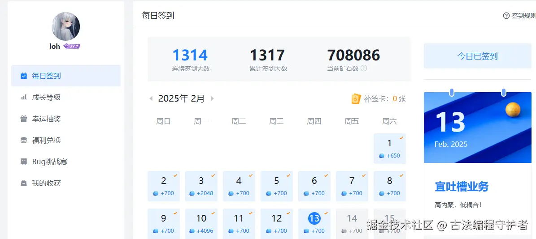Viewport: 536px width, 239px height.
Task: Click the 708086 ore count
Action: tap(353, 55)
